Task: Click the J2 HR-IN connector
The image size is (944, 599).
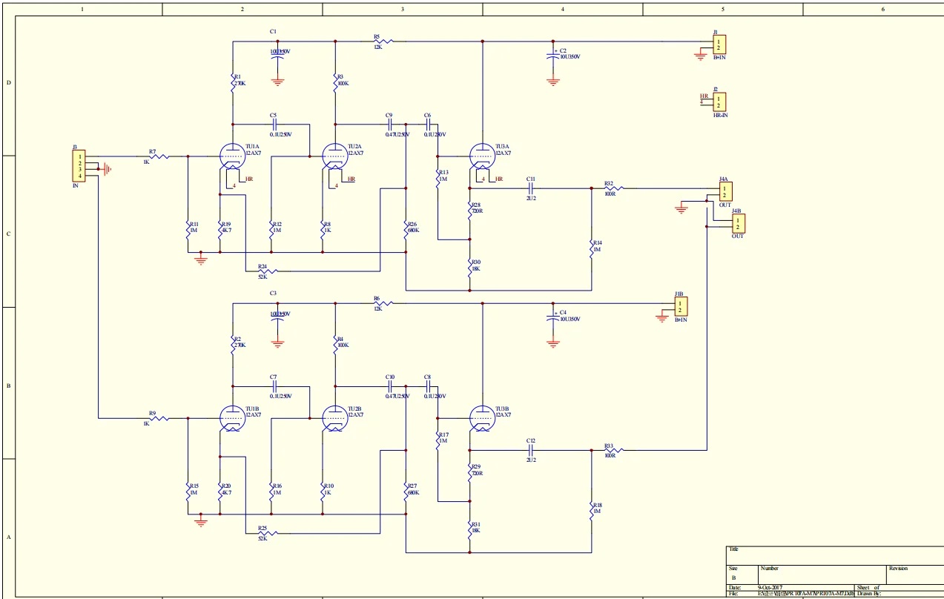Action: tap(719, 102)
